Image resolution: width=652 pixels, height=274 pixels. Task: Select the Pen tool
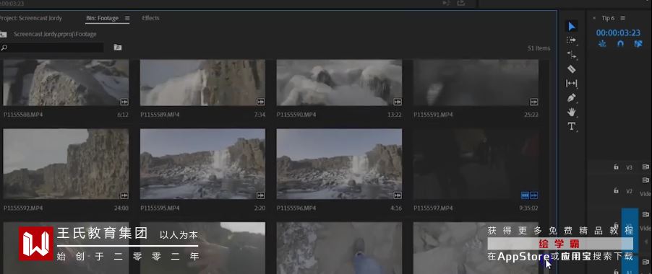coord(571,98)
